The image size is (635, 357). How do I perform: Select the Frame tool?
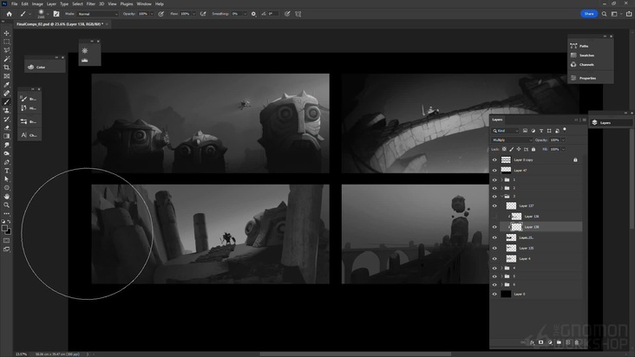pyautogui.click(x=6, y=76)
